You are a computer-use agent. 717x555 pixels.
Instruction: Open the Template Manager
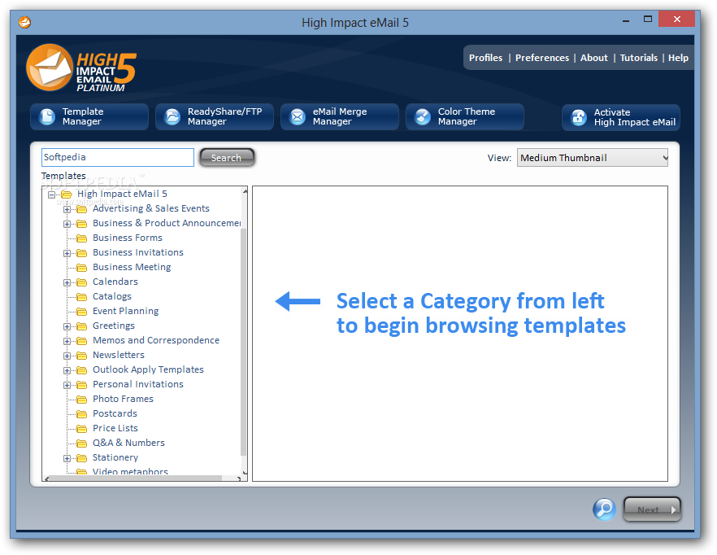pyautogui.click(x=89, y=116)
